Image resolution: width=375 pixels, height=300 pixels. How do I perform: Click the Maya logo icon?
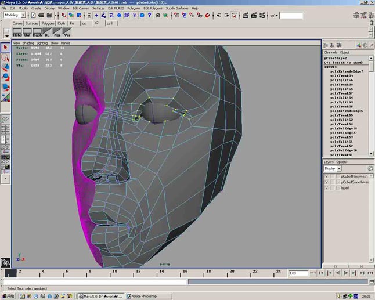pos(5,262)
